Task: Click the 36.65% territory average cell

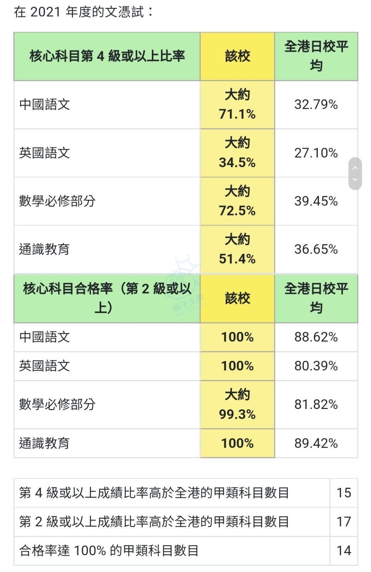Action: click(x=316, y=249)
